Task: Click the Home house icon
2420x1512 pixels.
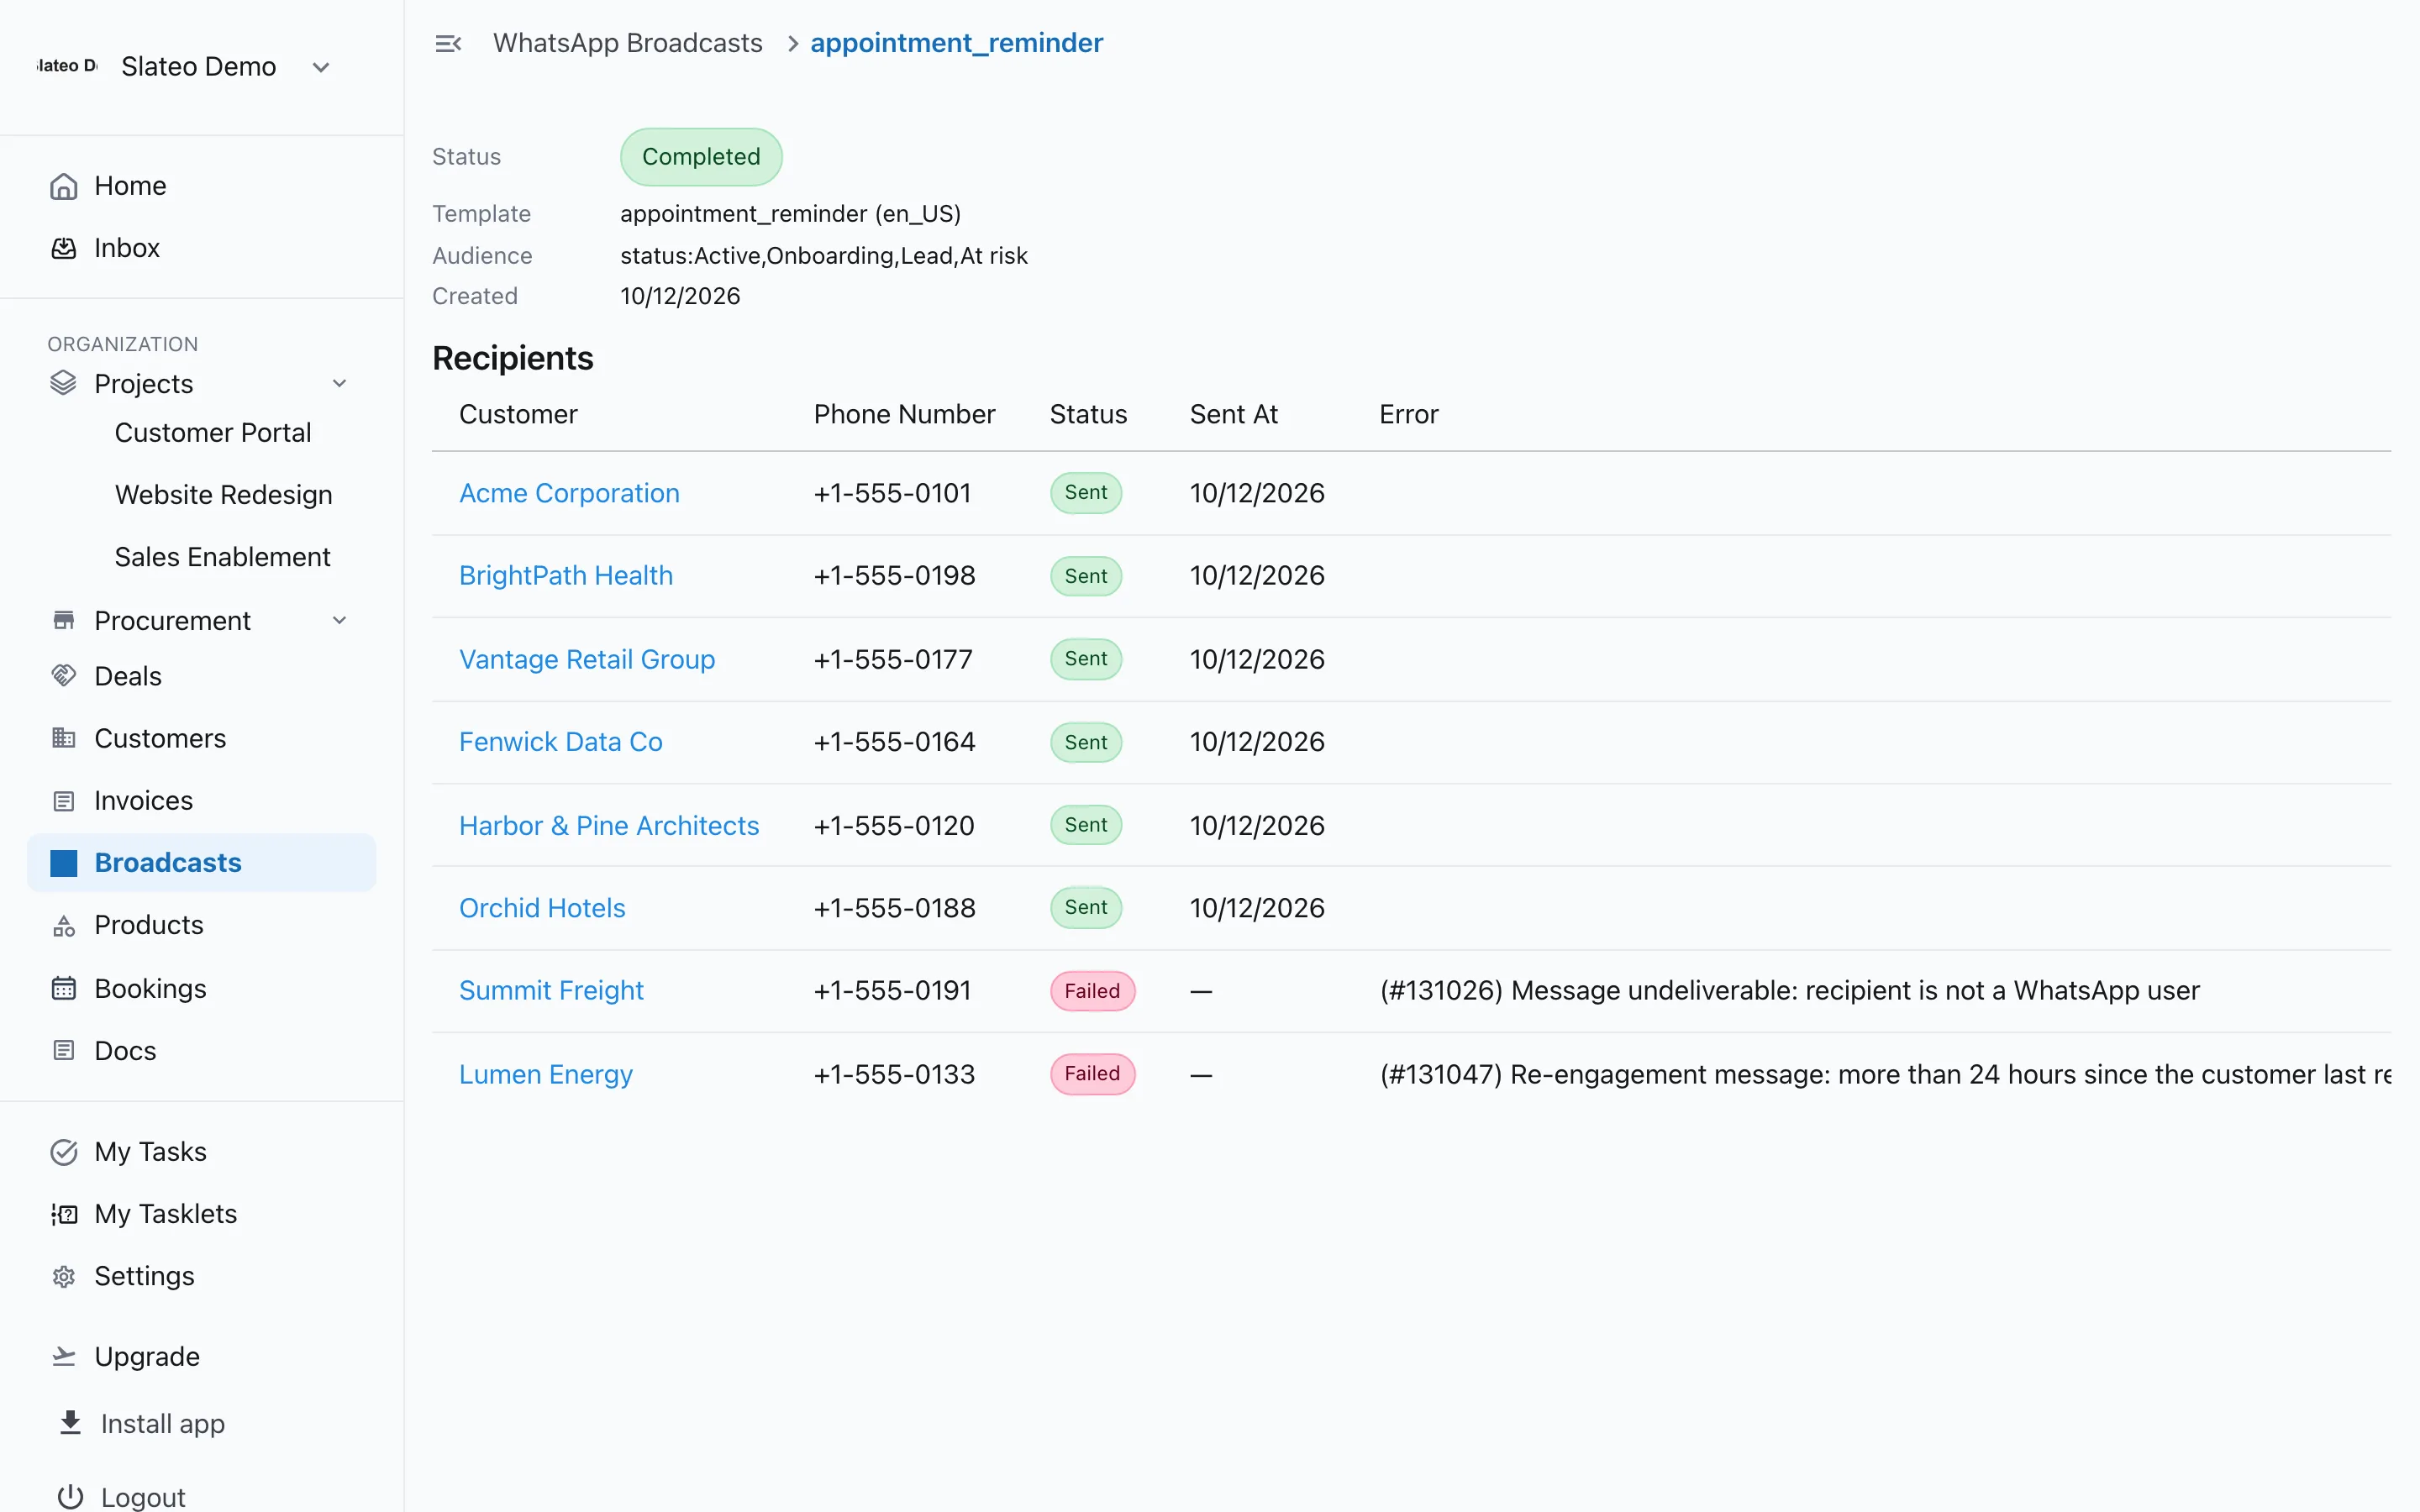Action: [64, 186]
